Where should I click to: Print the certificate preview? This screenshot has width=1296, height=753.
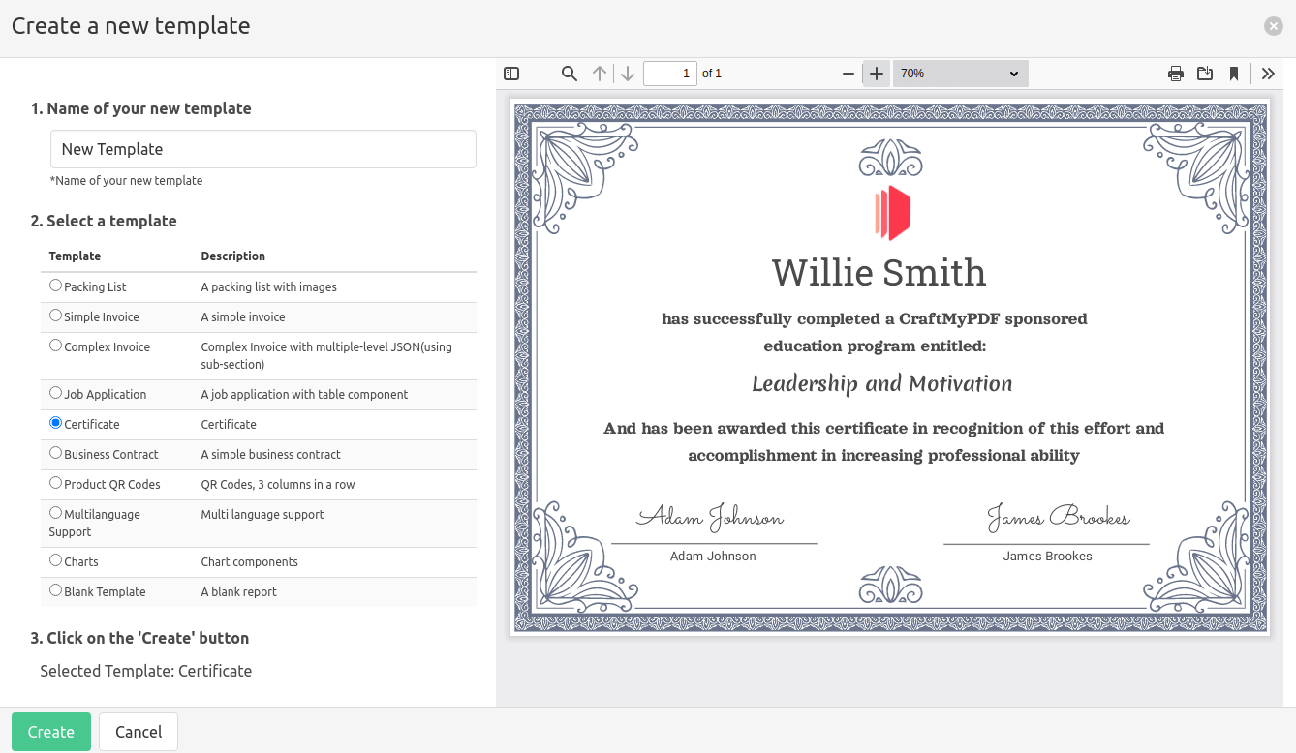click(1176, 74)
